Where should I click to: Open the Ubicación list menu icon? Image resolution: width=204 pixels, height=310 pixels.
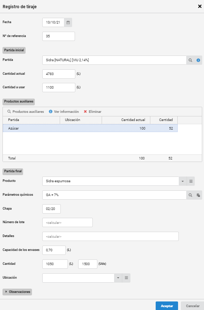(x=127, y=278)
